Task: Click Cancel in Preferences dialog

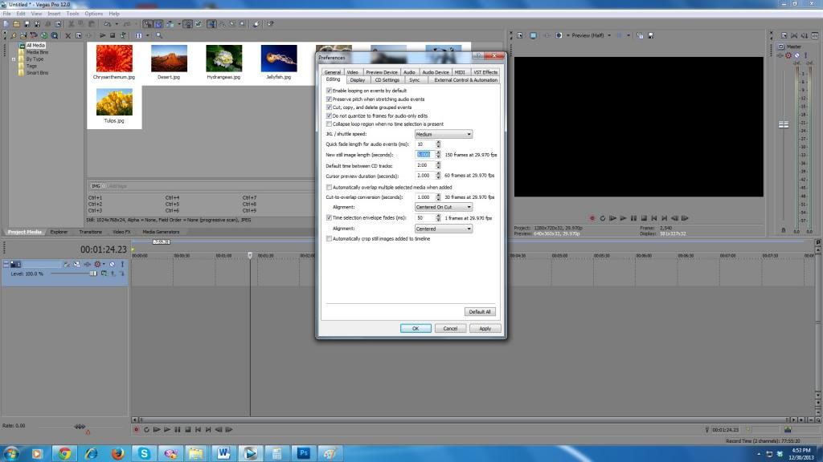Action: click(450, 328)
